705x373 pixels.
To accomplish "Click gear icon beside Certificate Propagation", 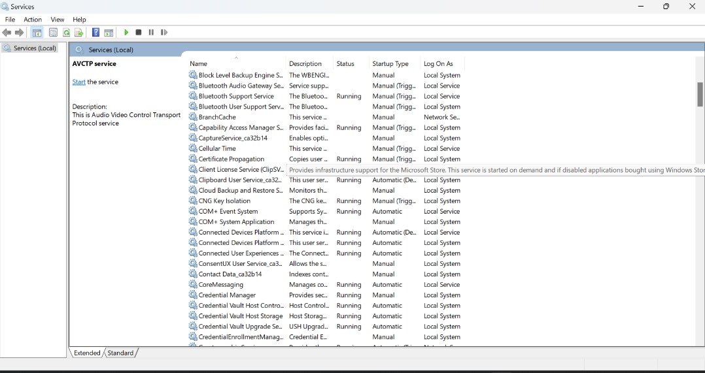I will 193,159.
